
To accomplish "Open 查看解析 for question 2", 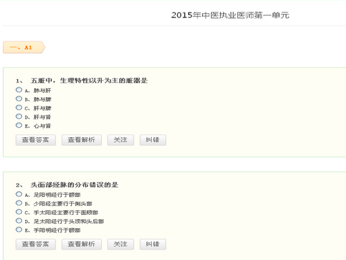I will click(82, 244).
